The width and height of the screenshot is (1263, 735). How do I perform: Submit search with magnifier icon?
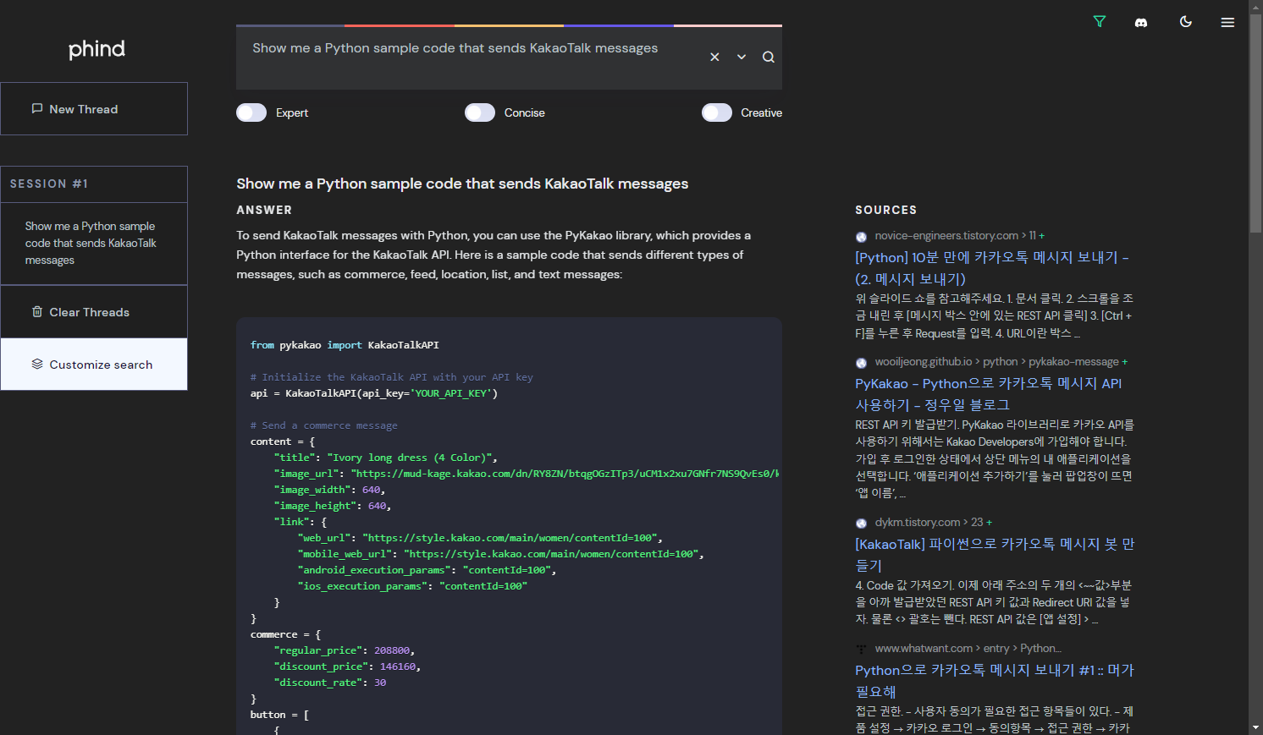point(769,57)
